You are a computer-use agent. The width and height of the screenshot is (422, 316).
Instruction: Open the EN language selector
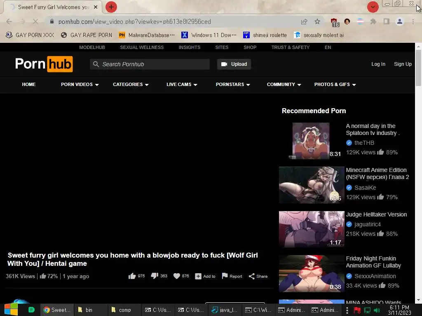point(328,47)
